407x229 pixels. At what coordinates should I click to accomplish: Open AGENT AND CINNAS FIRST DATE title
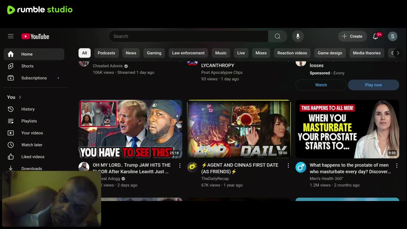pos(240,168)
